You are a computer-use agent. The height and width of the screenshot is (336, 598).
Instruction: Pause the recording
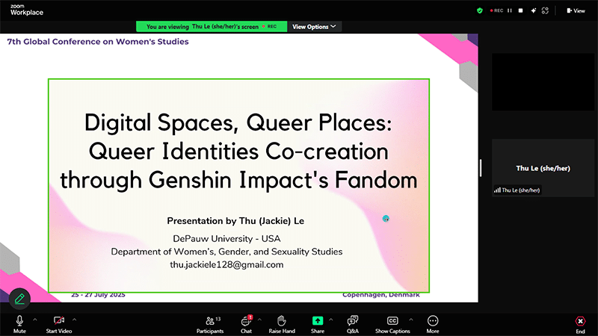(510, 10)
